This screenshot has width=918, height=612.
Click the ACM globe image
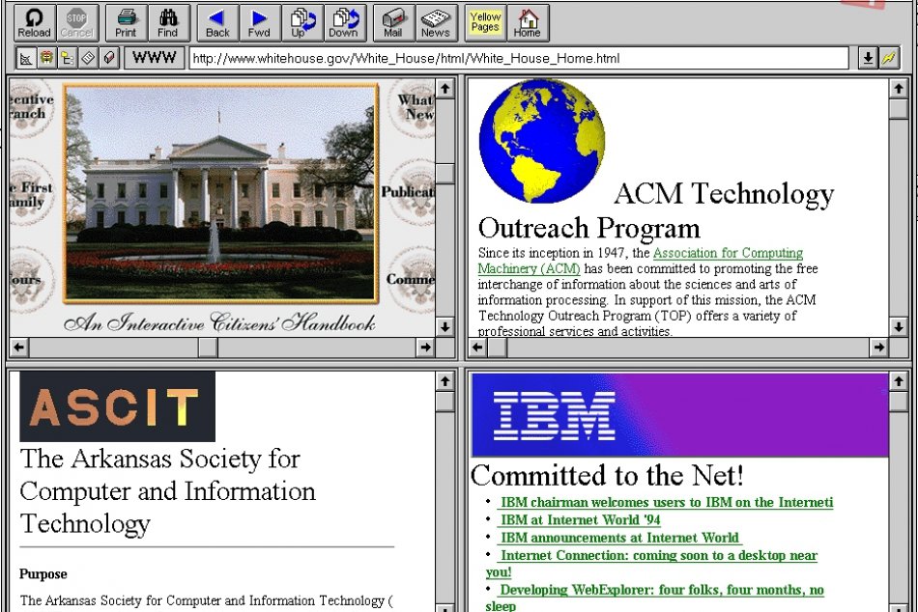coord(541,141)
